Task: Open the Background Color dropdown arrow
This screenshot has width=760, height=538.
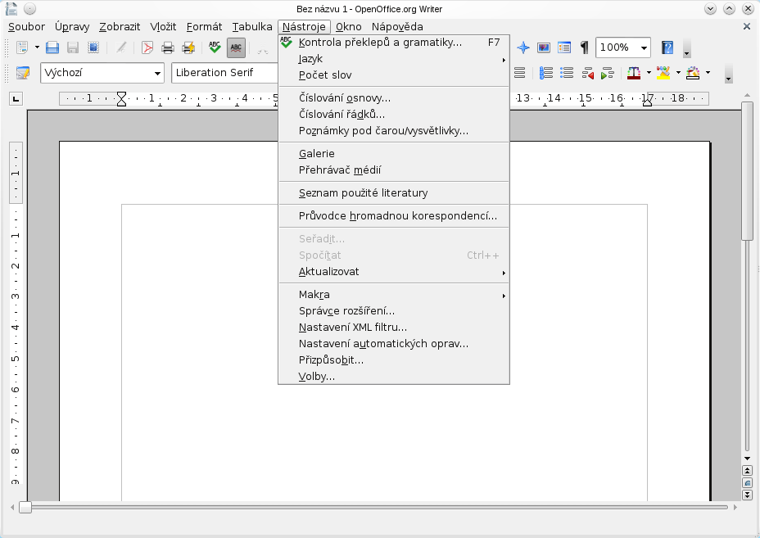Action: [708, 73]
